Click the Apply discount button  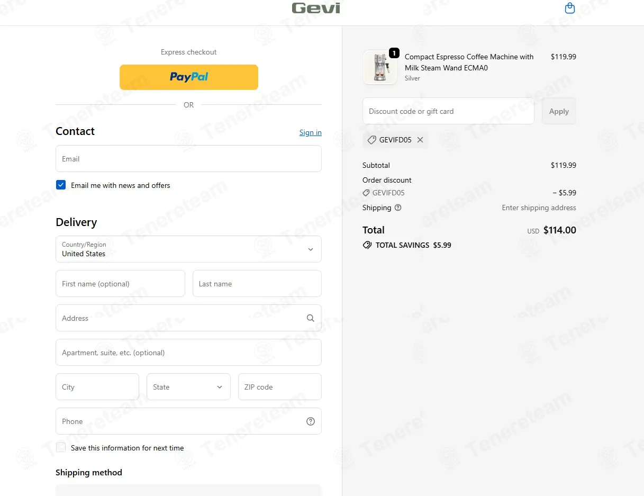pyautogui.click(x=559, y=111)
